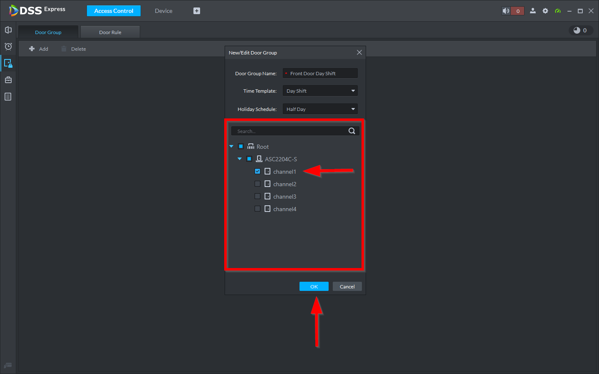Click the alarm speaker icon in title bar
The height and width of the screenshot is (374, 599).
tap(506, 11)
